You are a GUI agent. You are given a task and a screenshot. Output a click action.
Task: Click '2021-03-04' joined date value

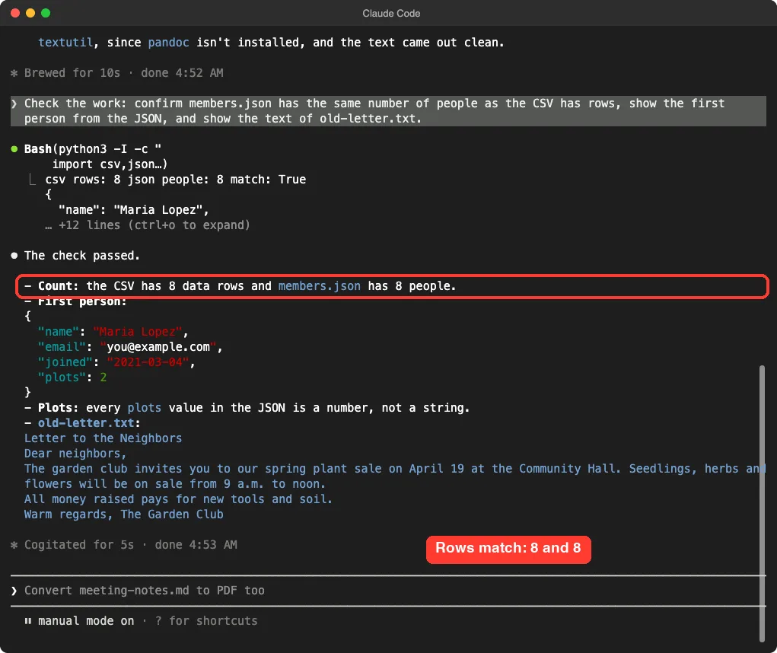coord(148,362)
